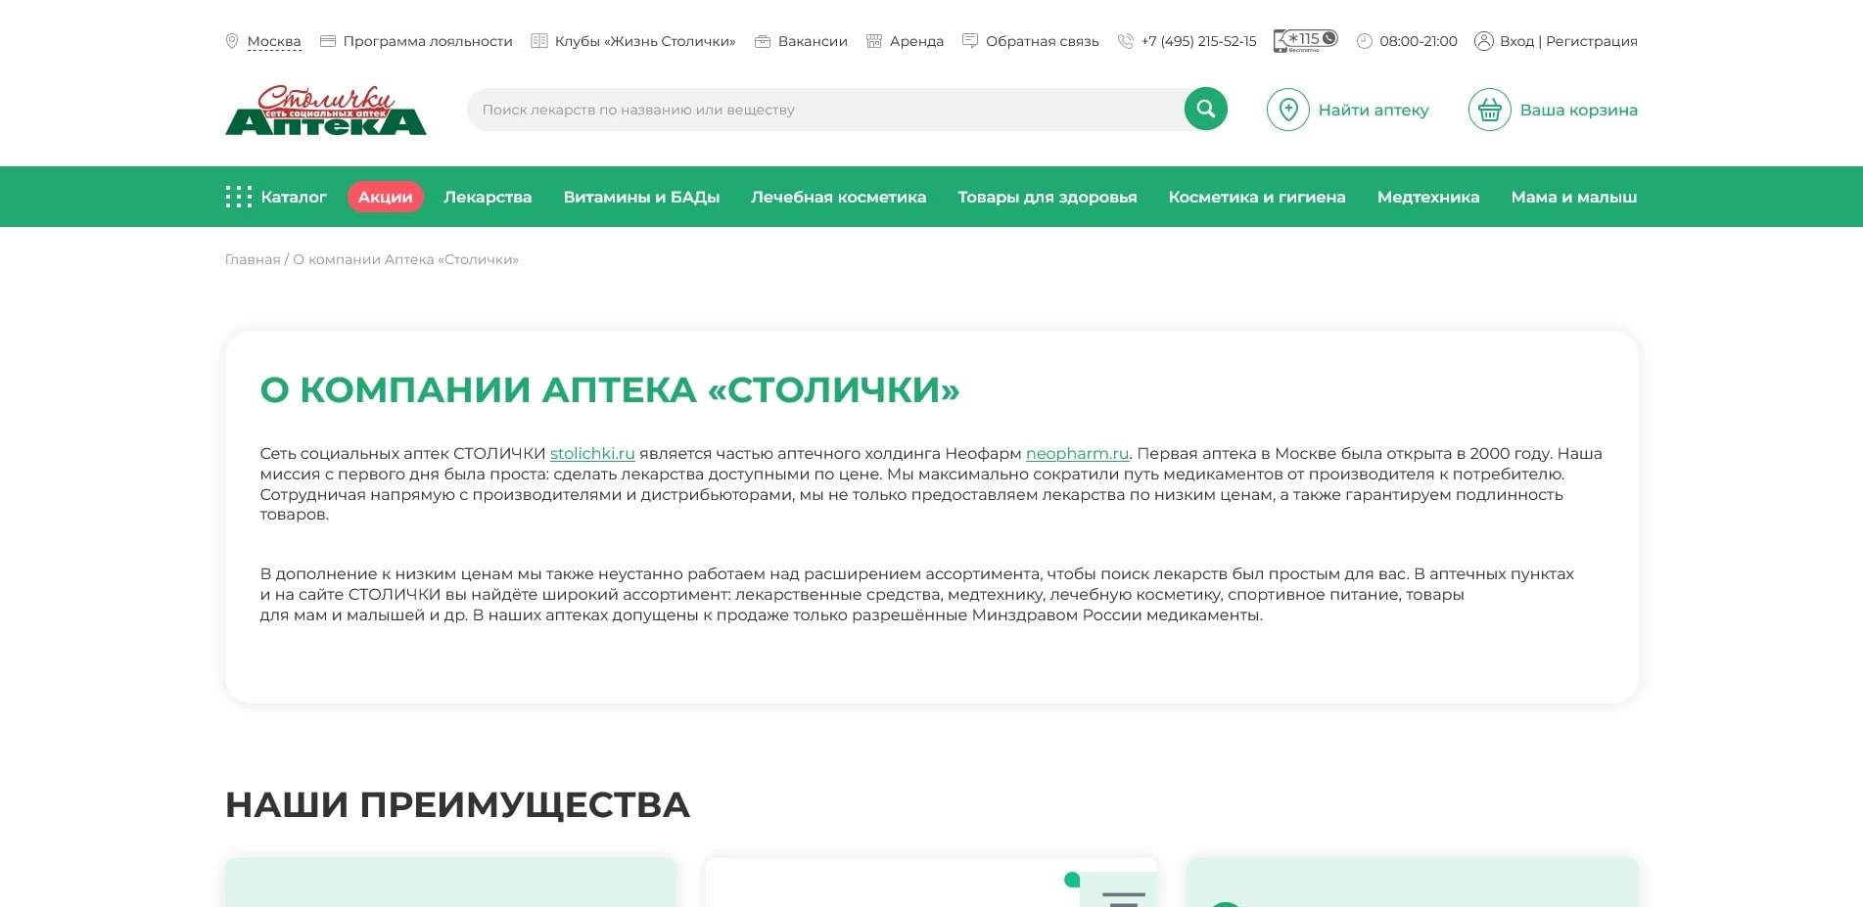Viewport: 1863px width, 907px height.
Task: Follow the neopharm.ru link
Action: pos(1076,453)
